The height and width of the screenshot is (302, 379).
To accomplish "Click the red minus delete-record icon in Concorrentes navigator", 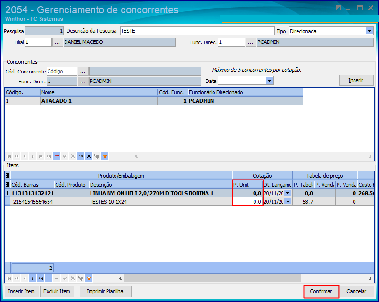I will pyautogui.click(x=57, y=156).
